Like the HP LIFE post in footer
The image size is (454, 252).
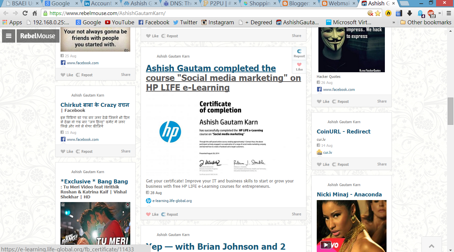(x=152, y=214)
